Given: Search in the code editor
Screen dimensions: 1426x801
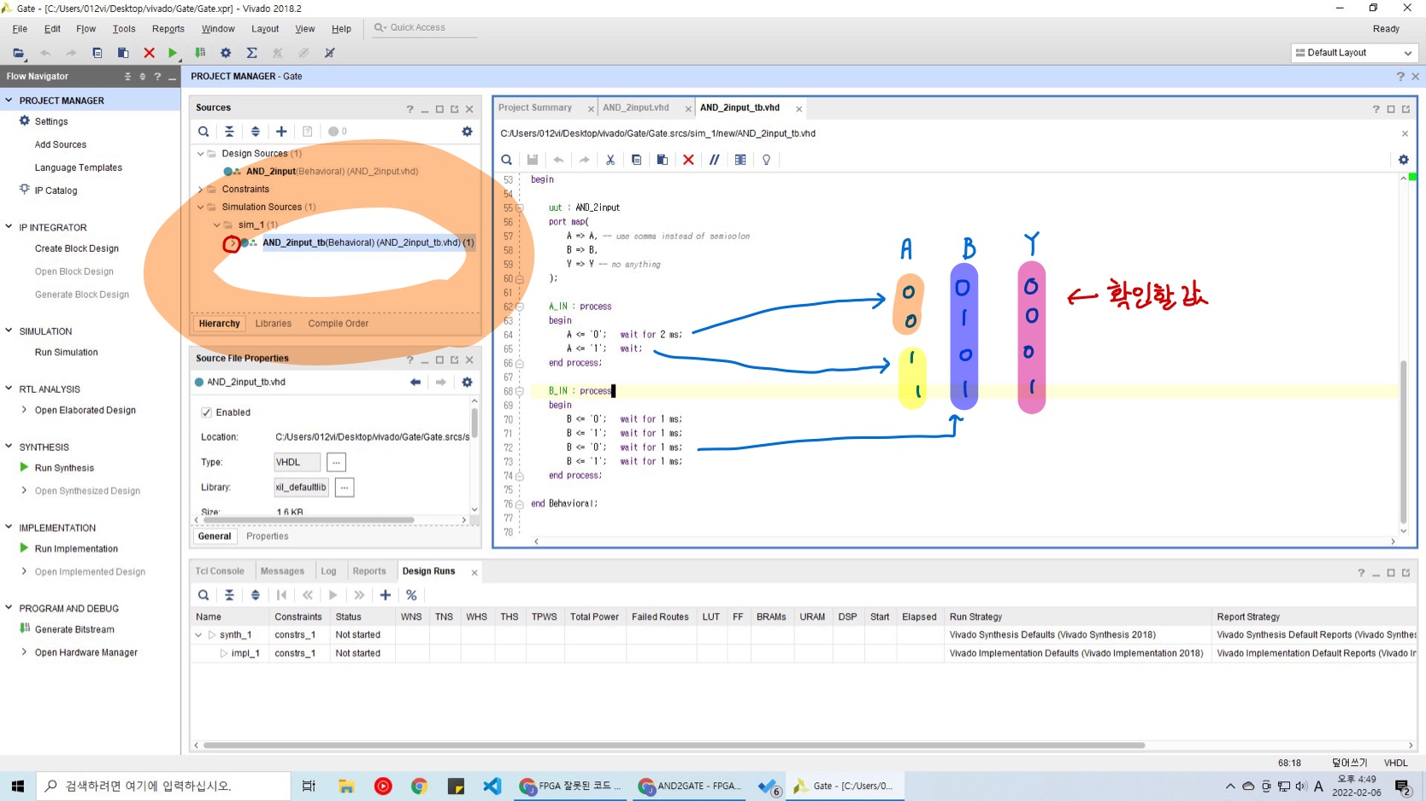Looking at the screenshot, I should coord(507,160).
